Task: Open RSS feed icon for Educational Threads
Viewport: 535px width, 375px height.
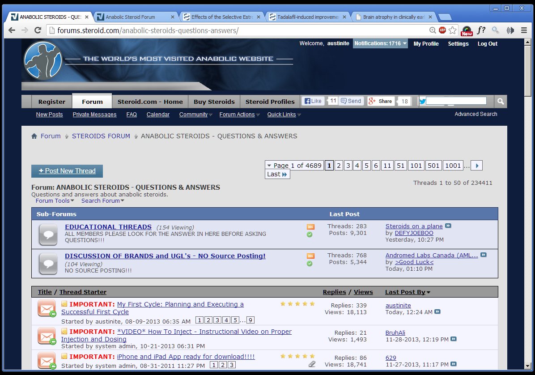Action: tap(310, 227)
